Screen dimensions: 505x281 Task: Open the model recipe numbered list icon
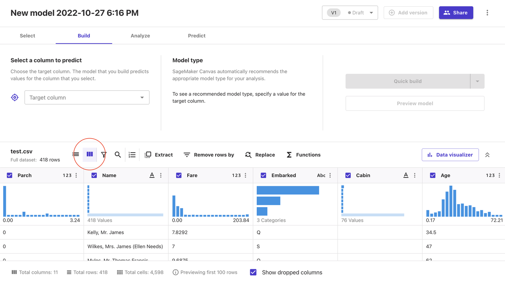tap(132, 155)
